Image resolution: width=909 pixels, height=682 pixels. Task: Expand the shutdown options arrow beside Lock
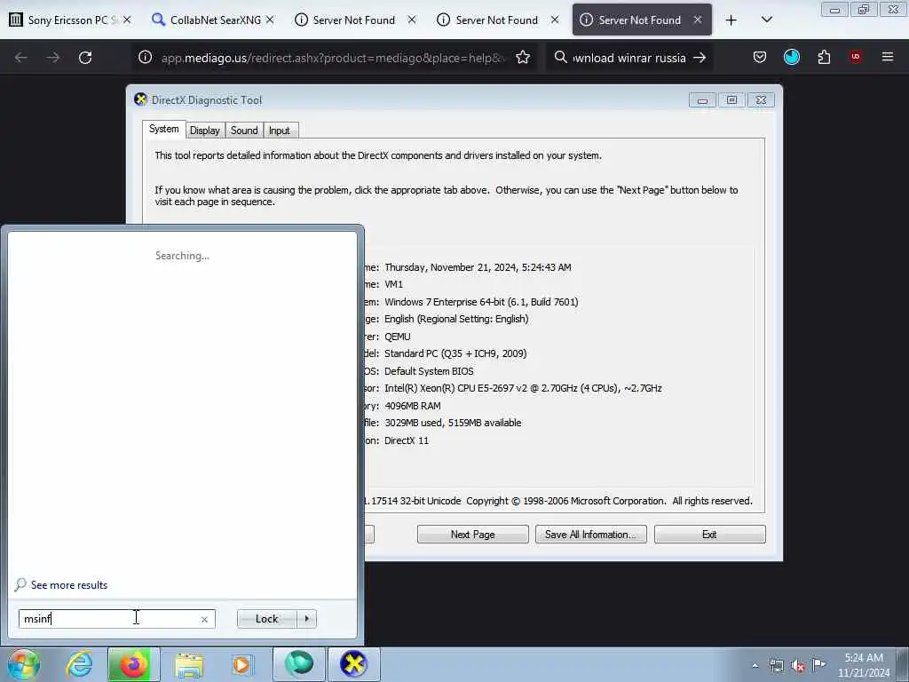click(306, 619)
